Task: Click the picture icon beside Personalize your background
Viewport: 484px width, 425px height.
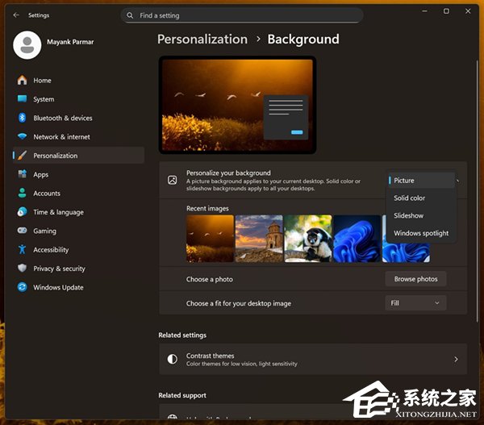Action: point(173,180)
